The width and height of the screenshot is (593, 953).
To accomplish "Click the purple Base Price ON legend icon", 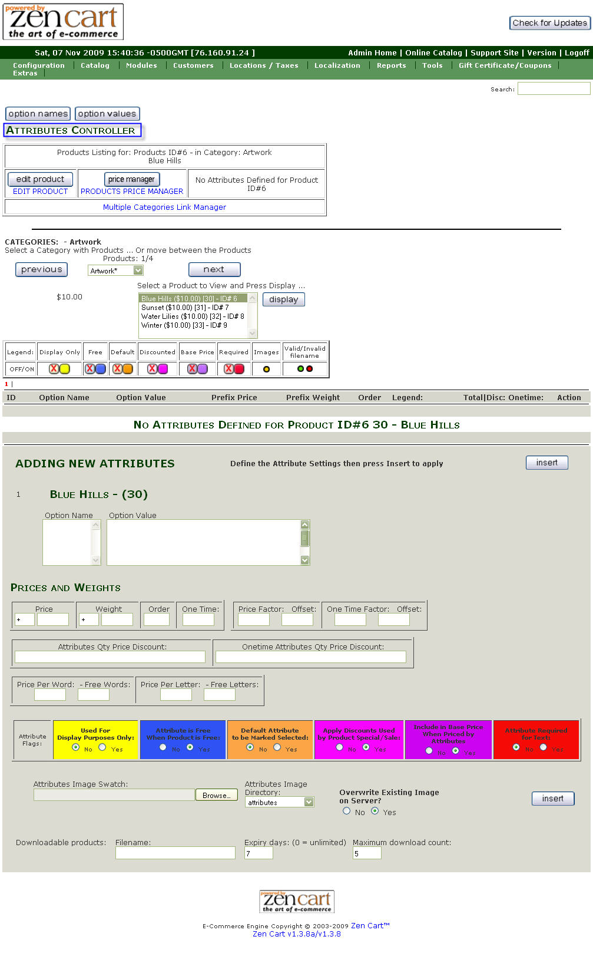I will [203, 369].
